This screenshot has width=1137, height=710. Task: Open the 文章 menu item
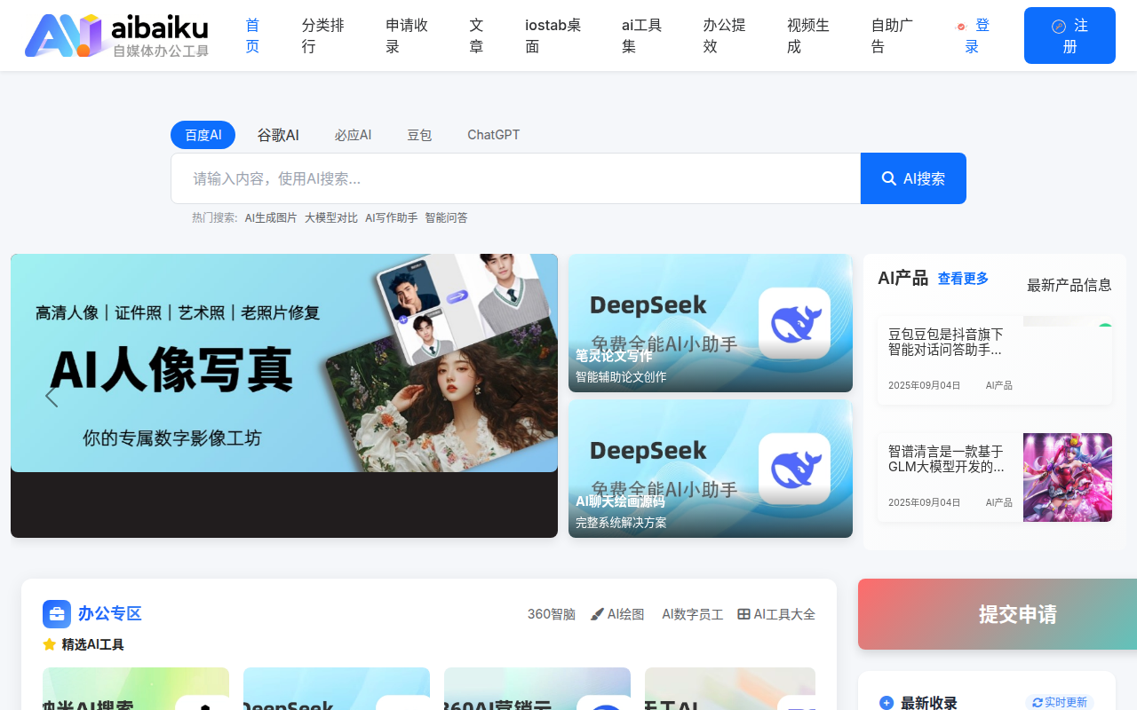(x=476, y=35)
